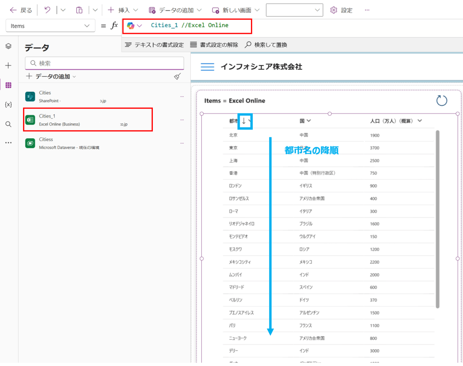The height and width of the screenshot is (366, 463).
Task: Open the 挿入 menu
Action: pyautogui.click(x=122, y=10)
